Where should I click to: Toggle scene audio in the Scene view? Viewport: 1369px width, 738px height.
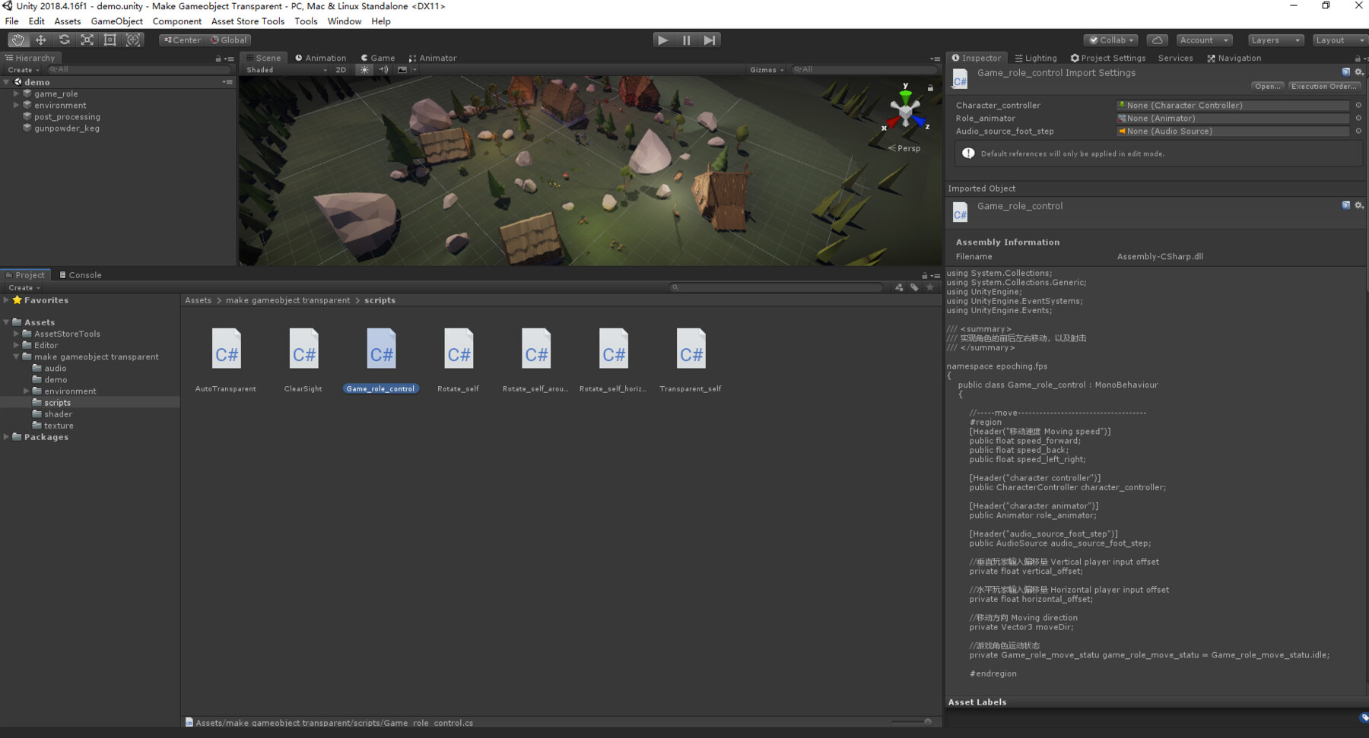pyautogui.click(x=384, y=69)
